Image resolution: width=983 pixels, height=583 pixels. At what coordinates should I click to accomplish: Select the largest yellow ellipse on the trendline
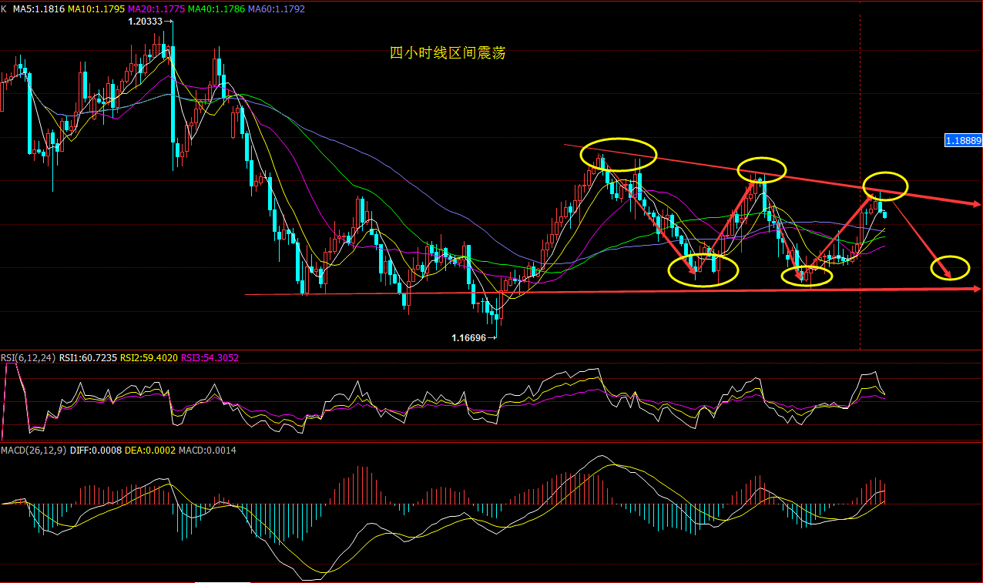[x=619, y=154]
